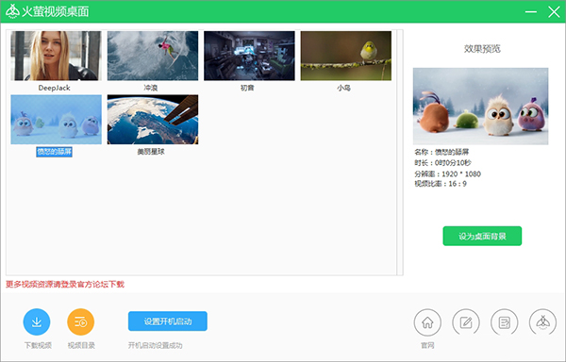Minimize the 火萤视频桌面 window
This screenshot has width=566, height=362.
(x=530, y=12)
